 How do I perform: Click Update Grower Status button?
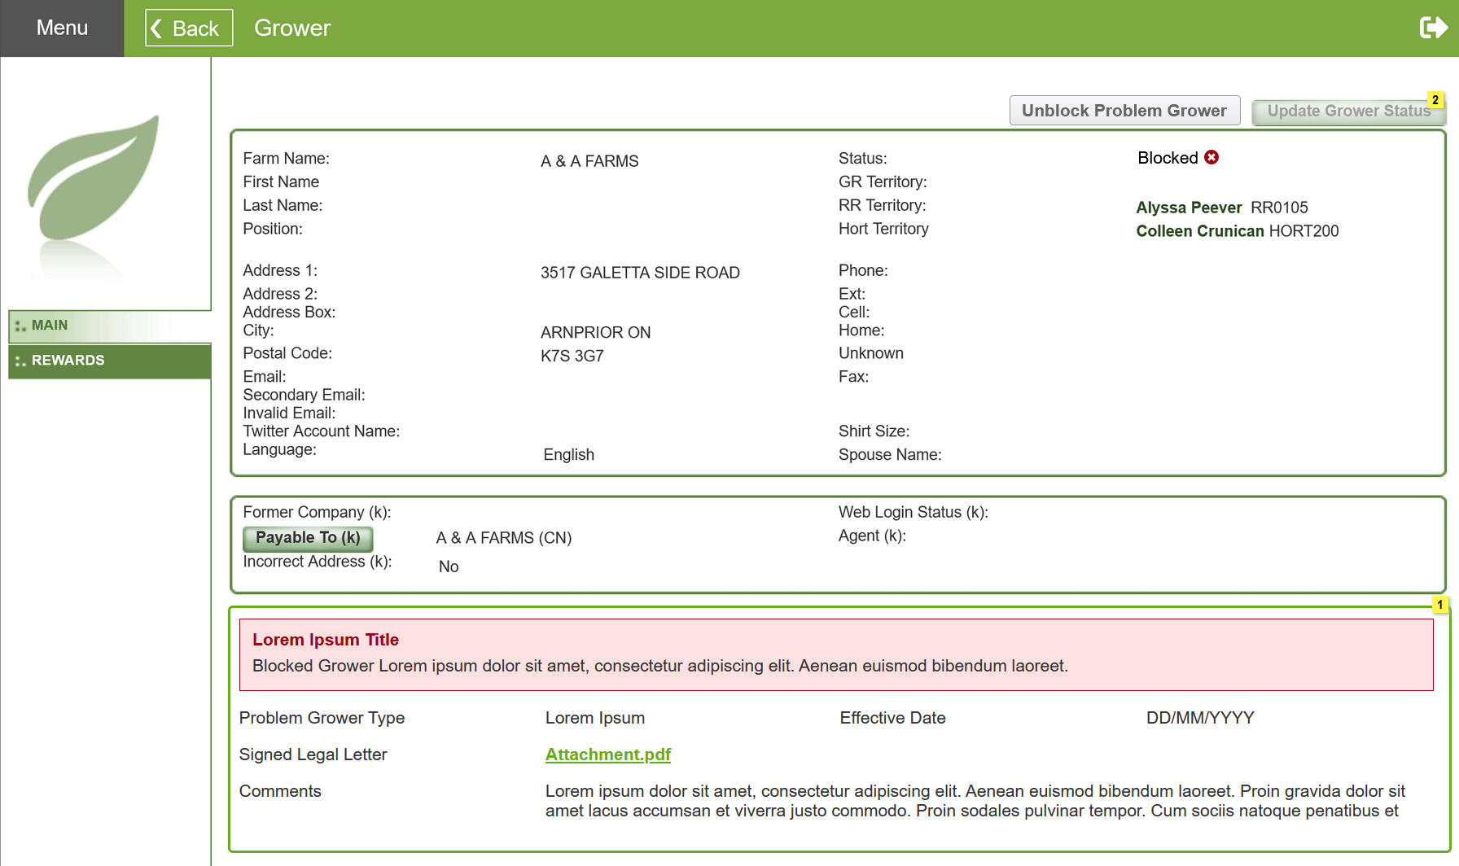[x=1347, y=112]
